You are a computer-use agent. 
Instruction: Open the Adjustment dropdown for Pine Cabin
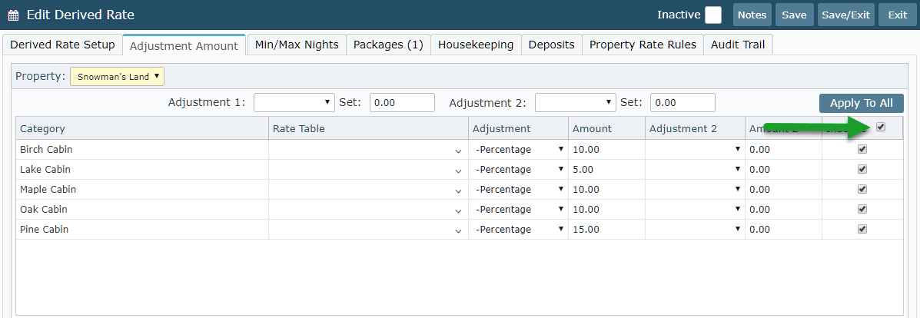519,230
